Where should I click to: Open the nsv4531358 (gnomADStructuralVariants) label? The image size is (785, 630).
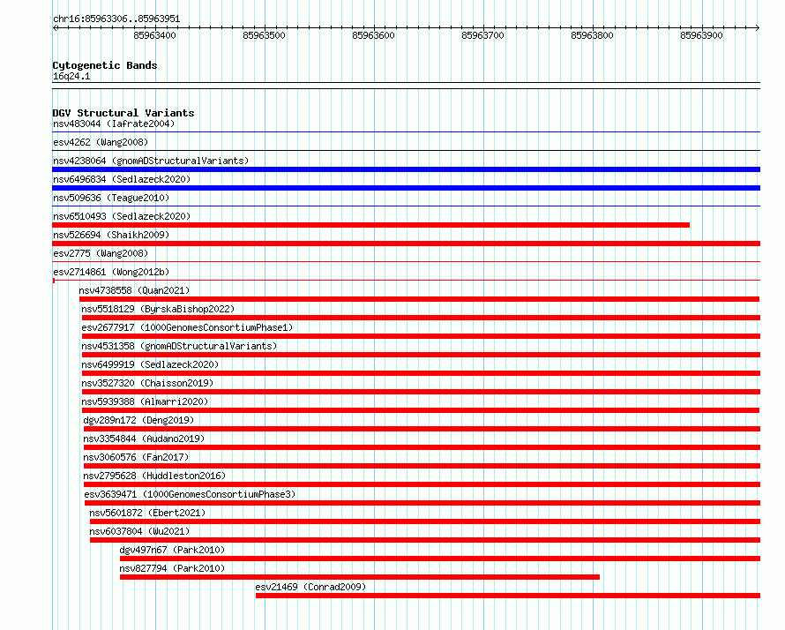[179, 346]
